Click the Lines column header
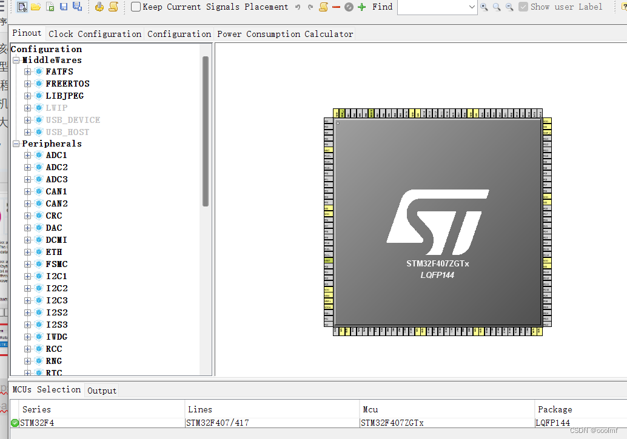Viewport: 627px width, 439px height. click(x=272, y=409)
